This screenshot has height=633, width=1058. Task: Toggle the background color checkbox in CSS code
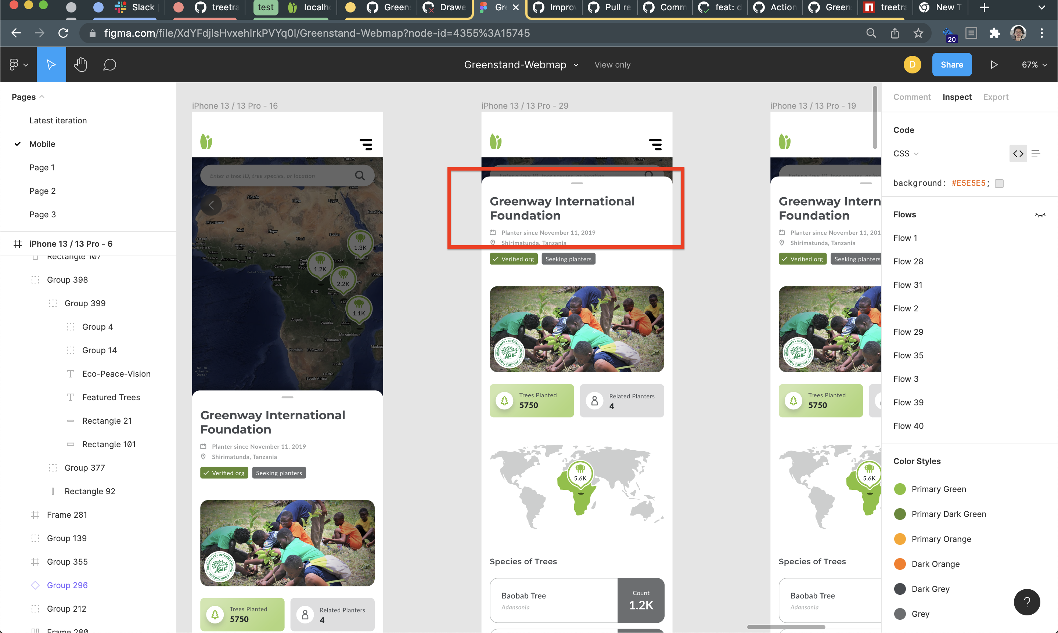pyautogui.click(x=999, y=183)
